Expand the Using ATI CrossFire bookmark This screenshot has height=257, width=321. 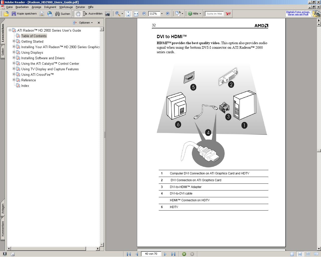(14, 74)
